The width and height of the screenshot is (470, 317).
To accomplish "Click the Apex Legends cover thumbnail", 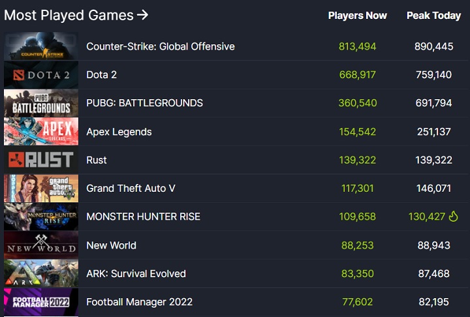I will [x=41, y=132].
